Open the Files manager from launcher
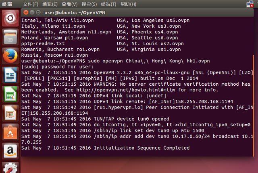The height and width of the screenshot is (173, 258). (x=10, y=37)
